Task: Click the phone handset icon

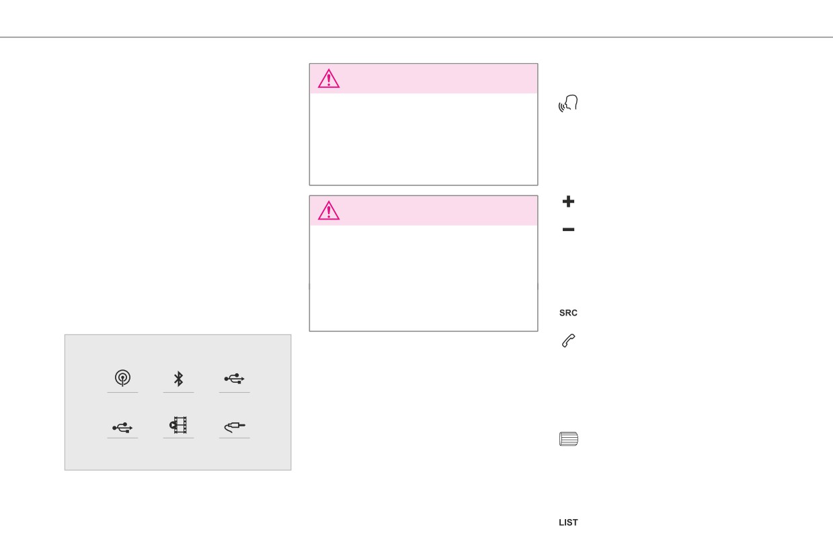Action: pos(568,341)
